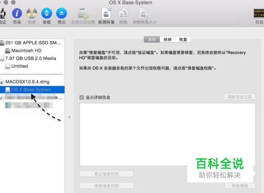Select the Macintosh HD volume
264x193 pixels.
click(x=32, y=51)
